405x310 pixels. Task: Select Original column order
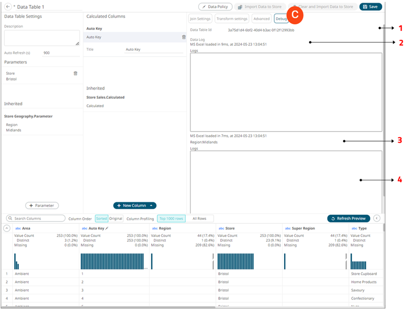[115, 219]
